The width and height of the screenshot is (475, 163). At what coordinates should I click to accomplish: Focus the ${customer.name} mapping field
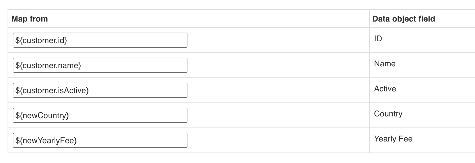(x=100, y=65)
